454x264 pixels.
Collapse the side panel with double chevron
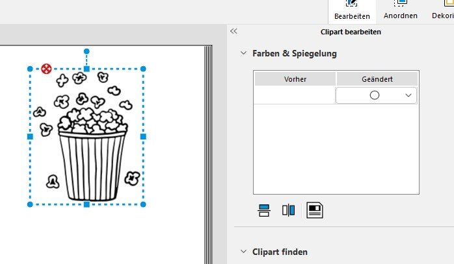[x=234, y=31]
